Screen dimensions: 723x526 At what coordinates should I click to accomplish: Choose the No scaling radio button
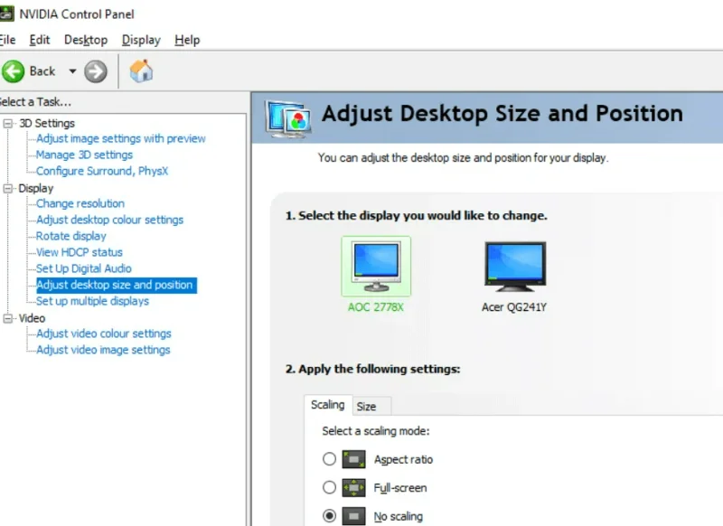click(329, 516)
